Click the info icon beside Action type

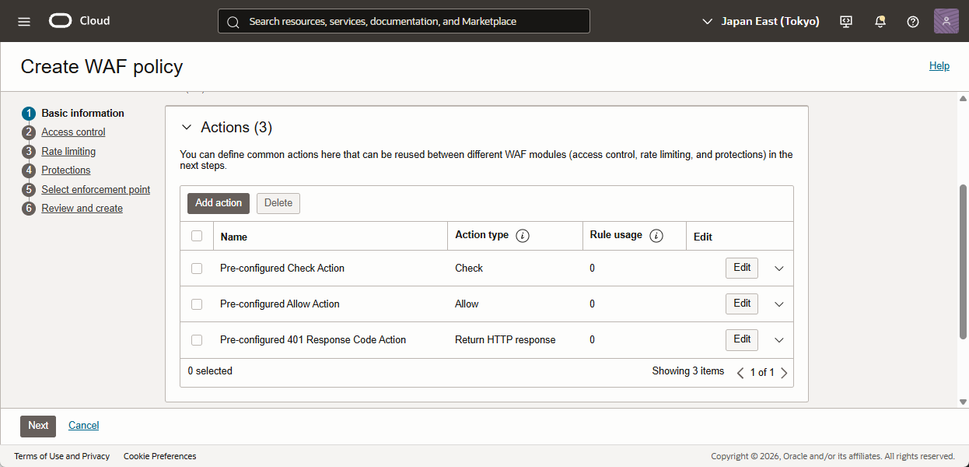[x=523, y=236]
